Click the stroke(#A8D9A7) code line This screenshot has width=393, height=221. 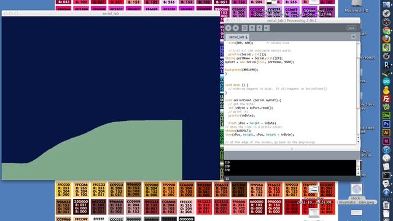pos(238,131)
